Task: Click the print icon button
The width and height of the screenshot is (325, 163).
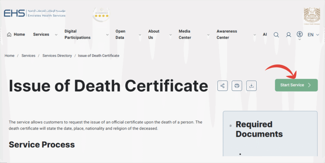Action: pos(237,85)
